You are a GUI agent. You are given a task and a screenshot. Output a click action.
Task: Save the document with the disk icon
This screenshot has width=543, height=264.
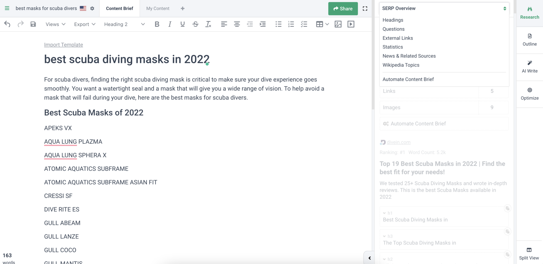[x=33, y=24]
